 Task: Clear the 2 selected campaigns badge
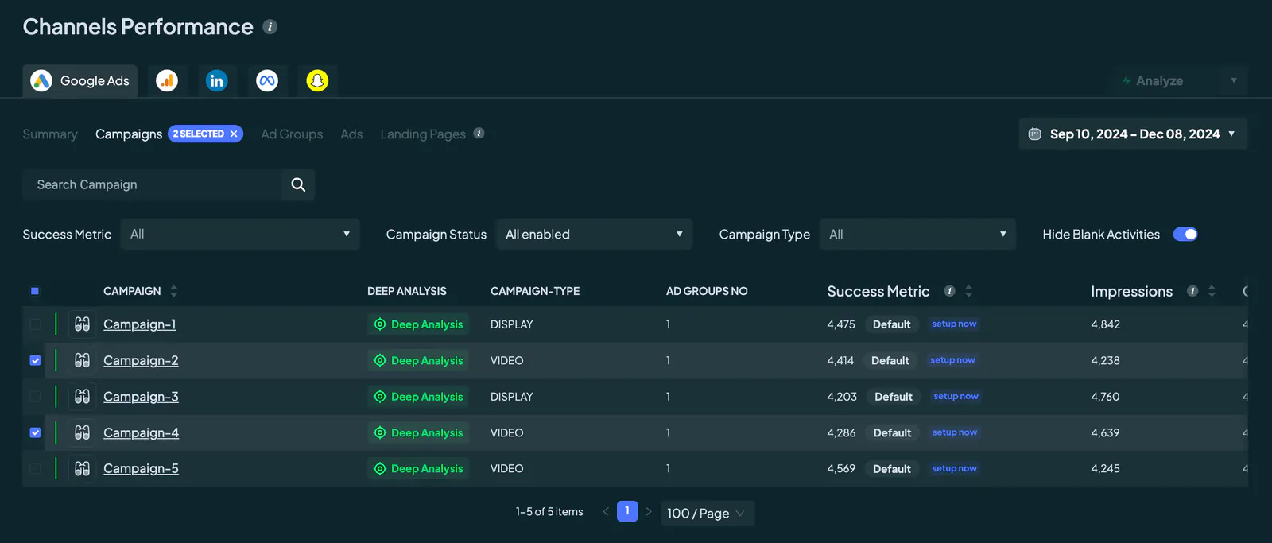tap(234, 134)
